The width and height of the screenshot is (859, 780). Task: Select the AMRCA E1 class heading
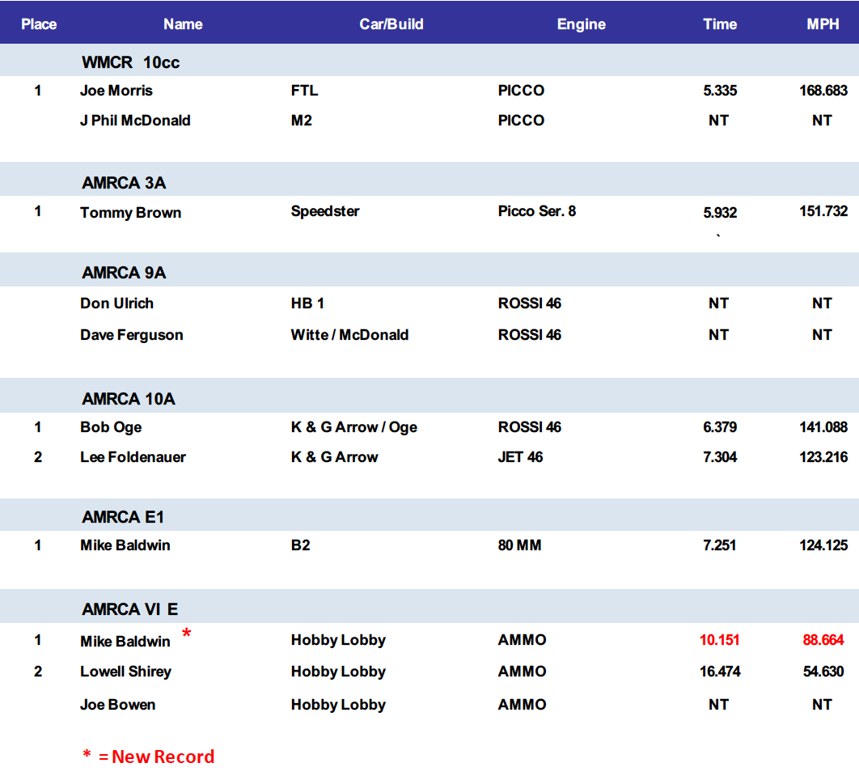coord(123,517)
